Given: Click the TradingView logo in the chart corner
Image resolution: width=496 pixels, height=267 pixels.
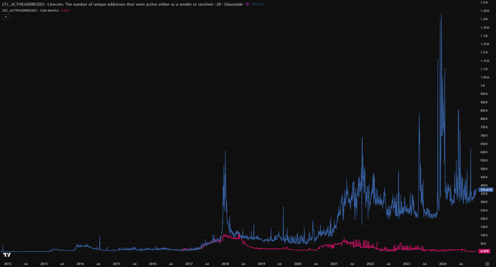Looking at the screenshot, I should [7, 255].
